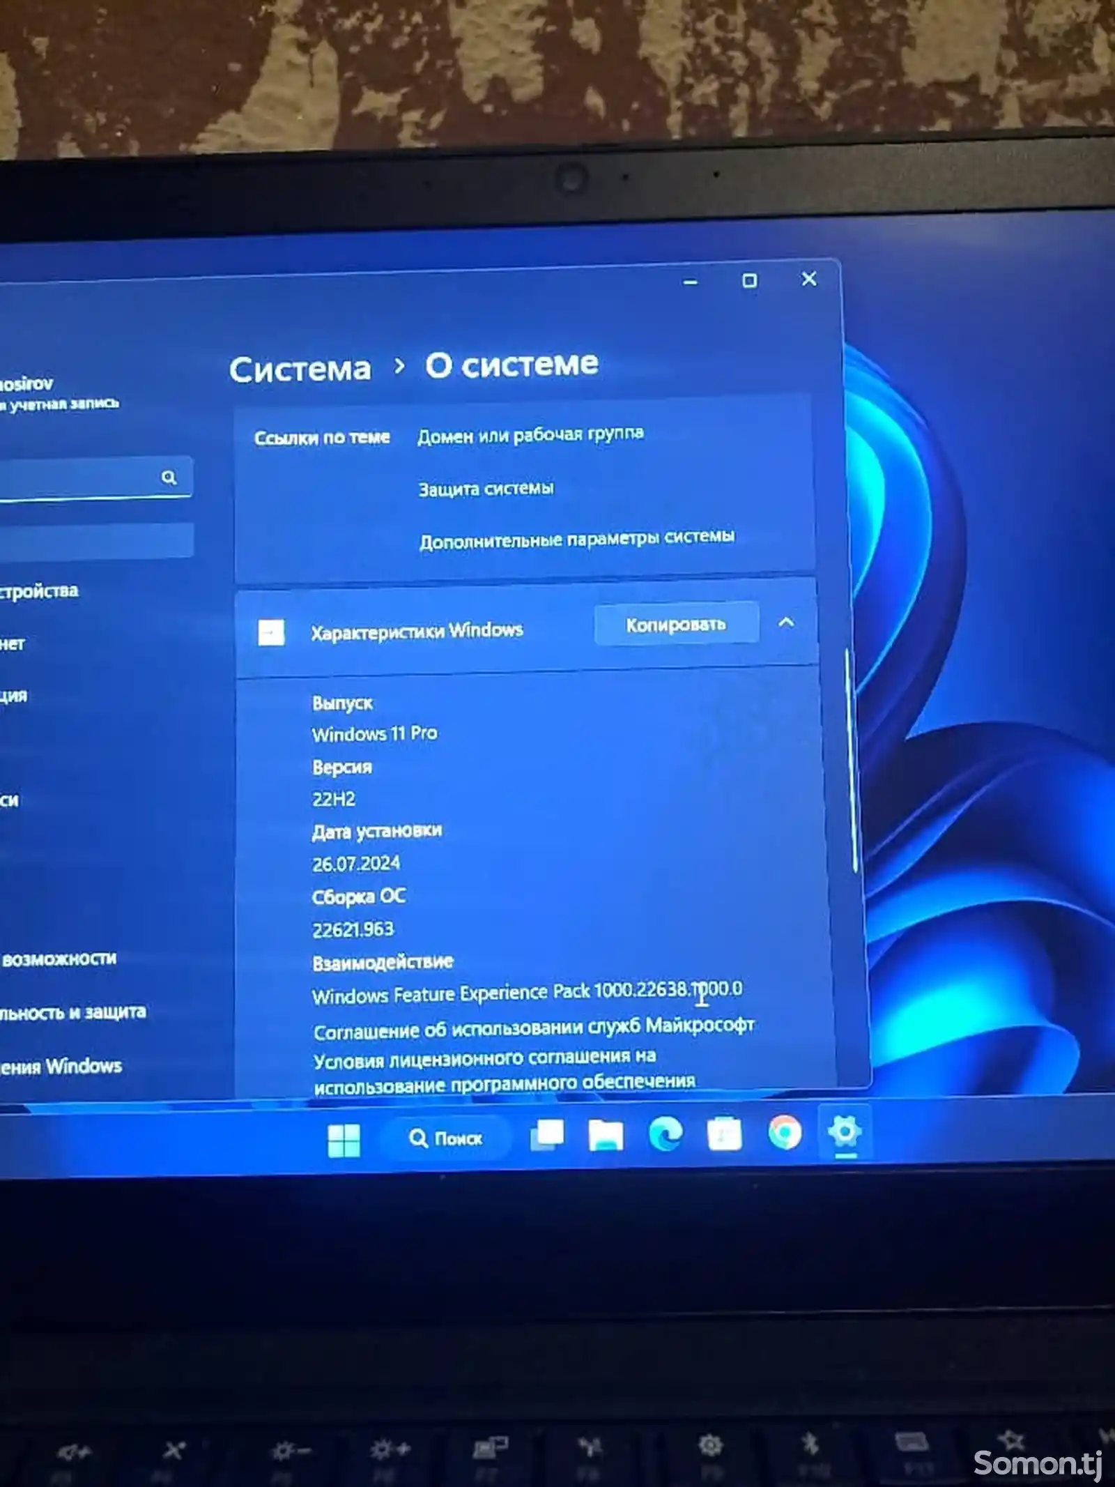Open Дополнительные параметры системы link
Image resolution: width=1115 pixels, height=1487 pixels.
pyautogui.click(x=577, y=539)
